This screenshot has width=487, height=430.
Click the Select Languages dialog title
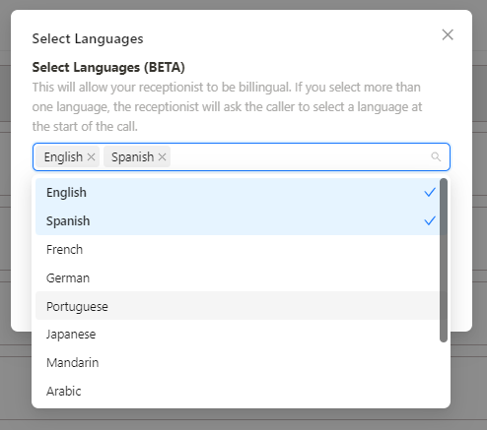[88, 38]
